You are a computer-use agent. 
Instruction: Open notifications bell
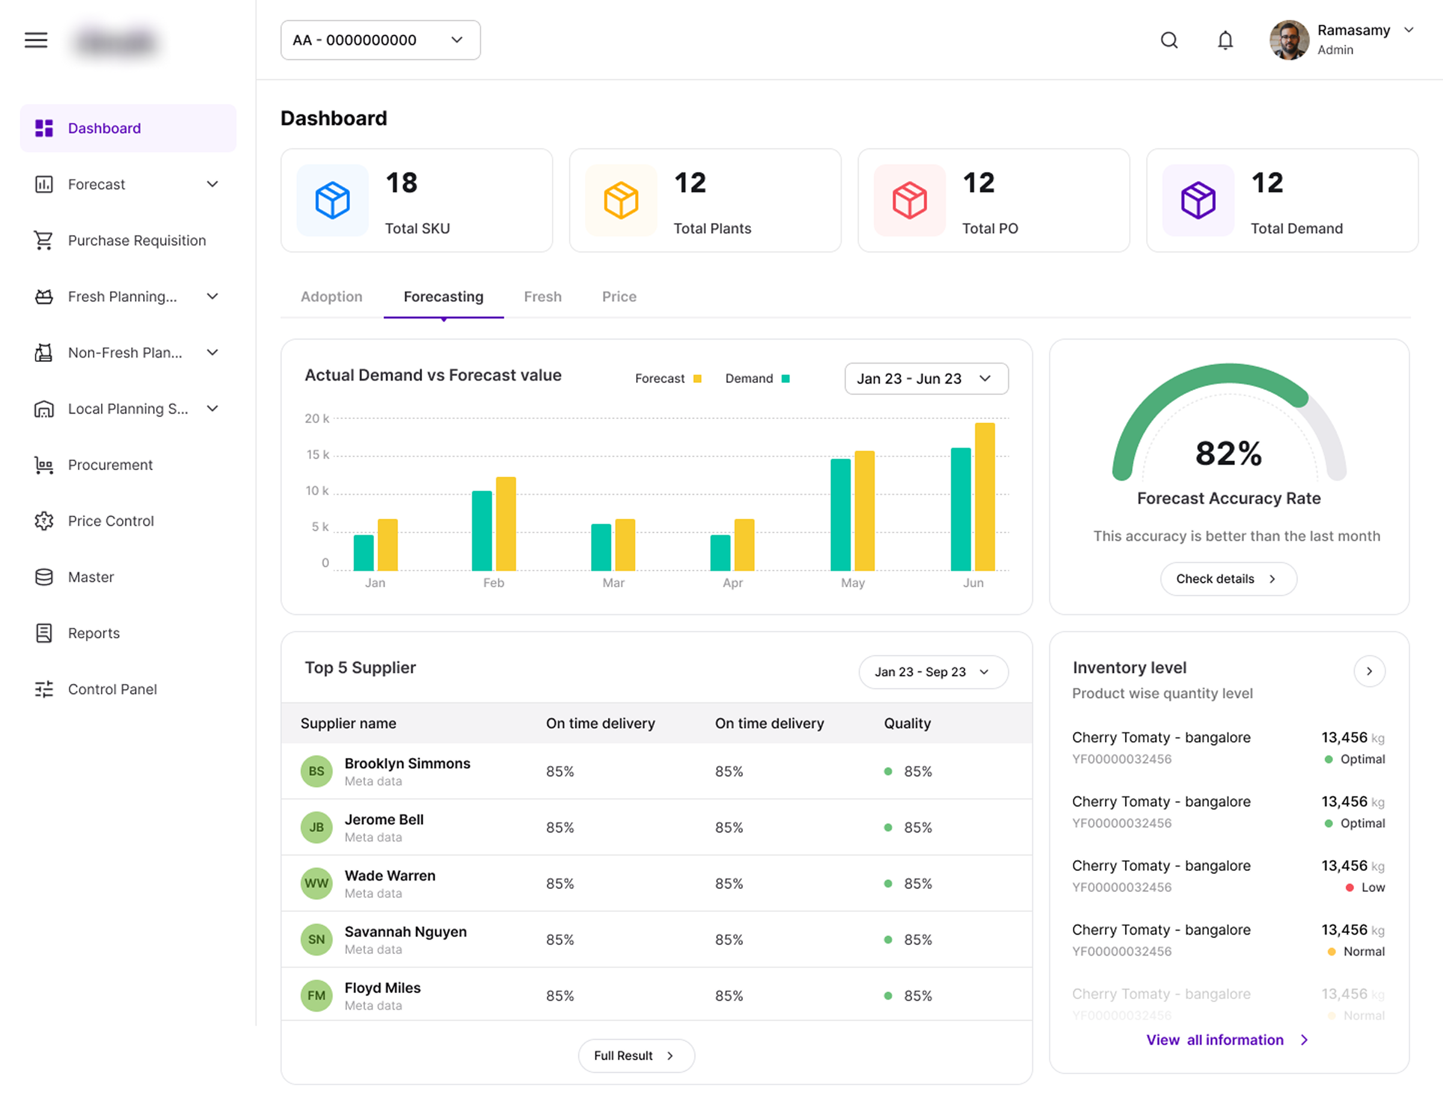tap(1225, 40)
